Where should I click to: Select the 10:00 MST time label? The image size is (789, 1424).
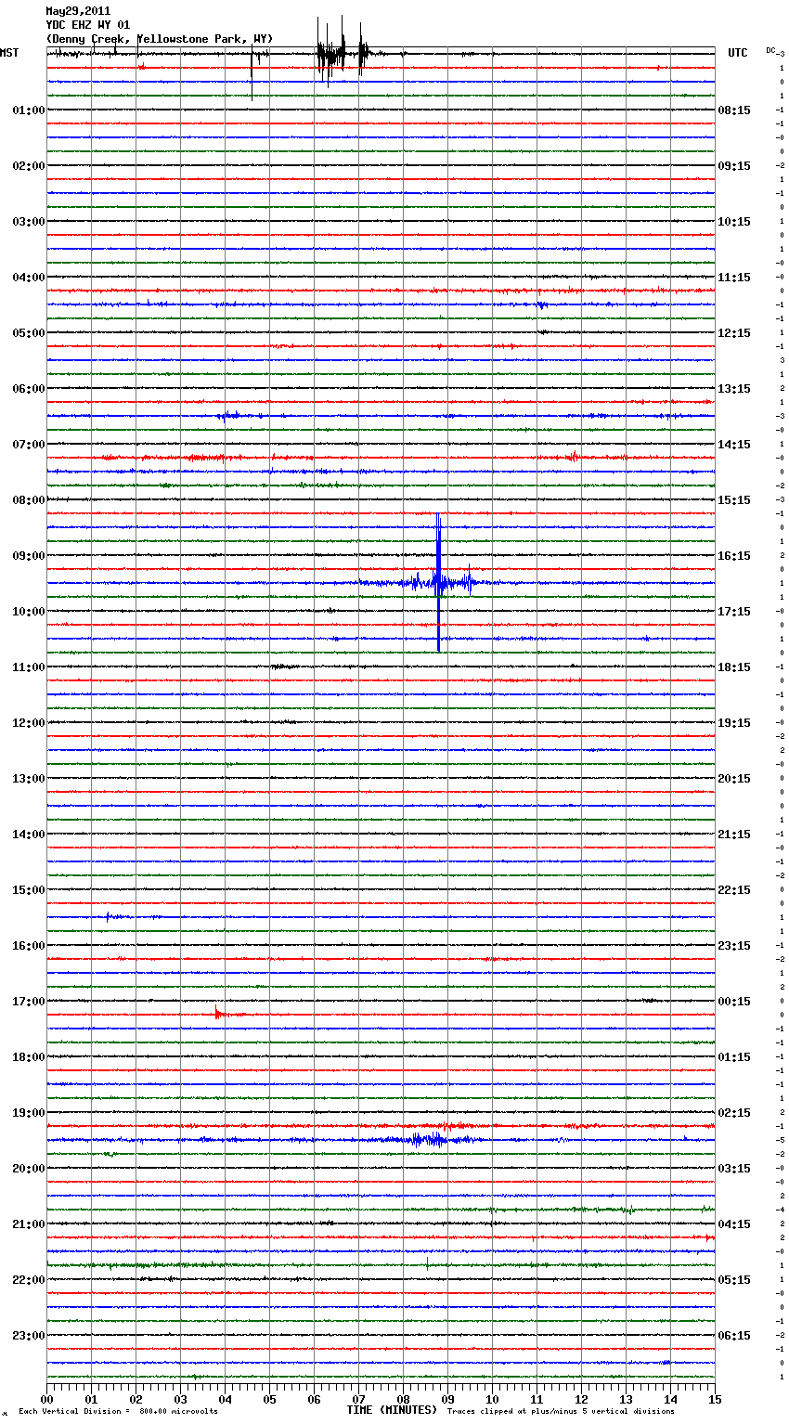pos(29,612)
